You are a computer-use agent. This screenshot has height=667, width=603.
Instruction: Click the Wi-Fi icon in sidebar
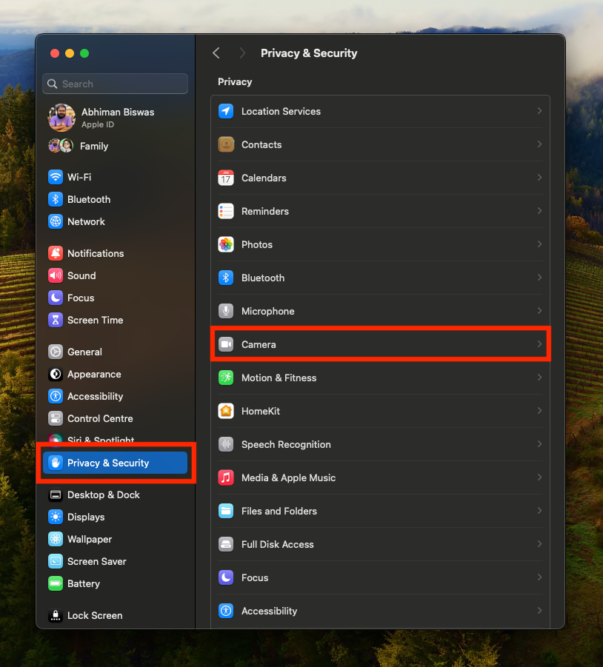[x=56, y=177]
